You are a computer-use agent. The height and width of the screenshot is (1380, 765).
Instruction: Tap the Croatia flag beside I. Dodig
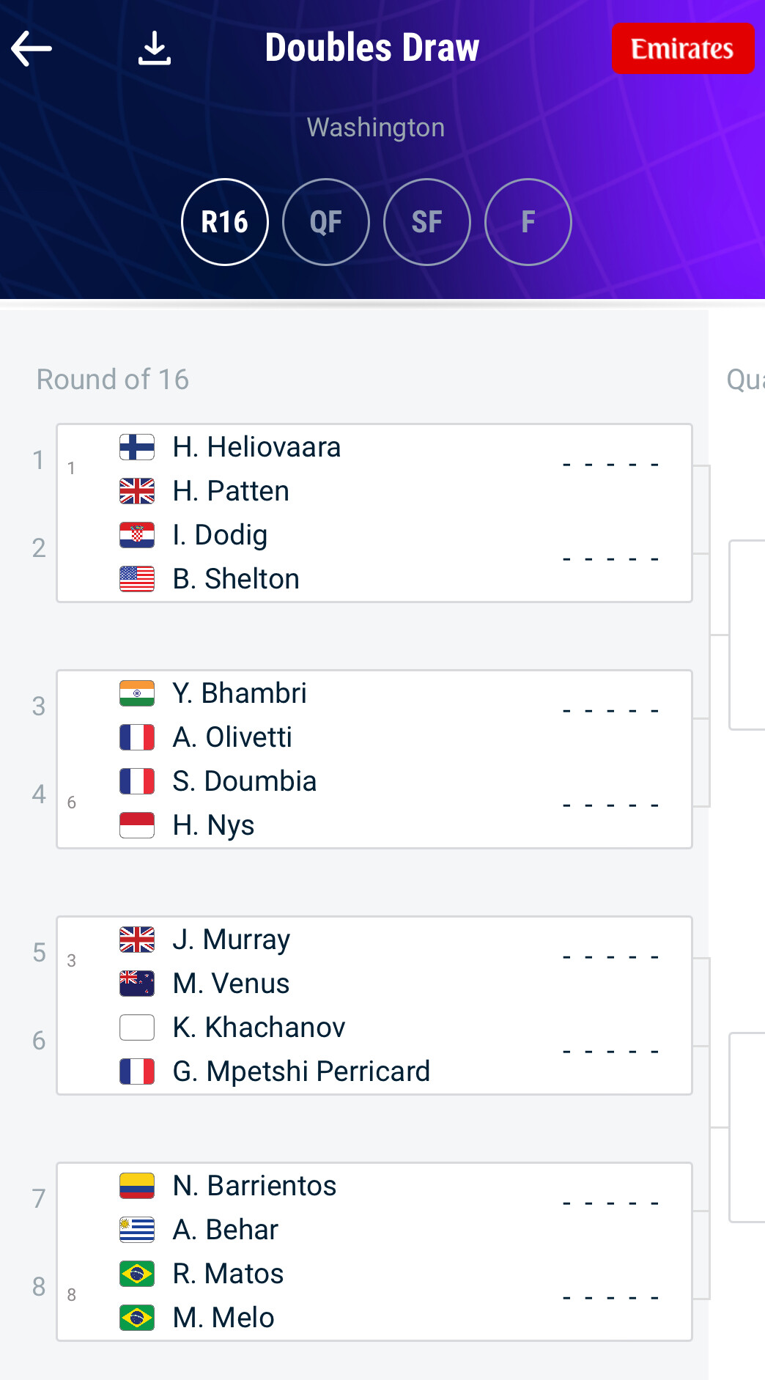[137, 535]
